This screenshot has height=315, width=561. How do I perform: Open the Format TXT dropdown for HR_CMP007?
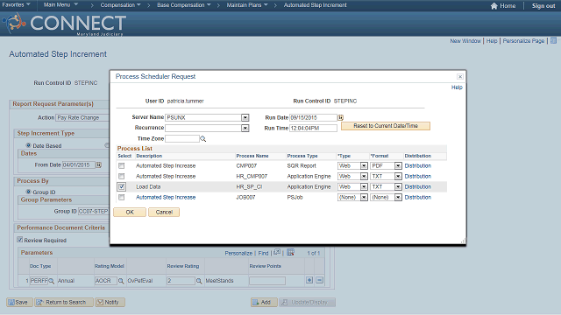398,177
